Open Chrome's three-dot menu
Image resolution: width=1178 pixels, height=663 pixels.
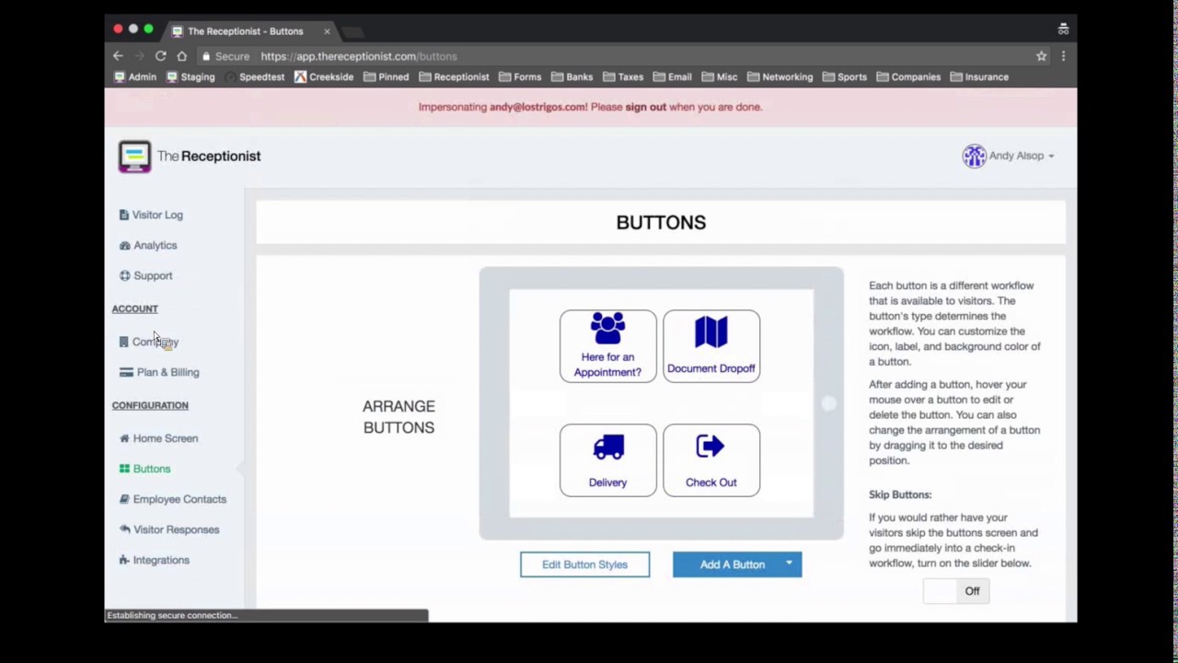point(1063,56)
